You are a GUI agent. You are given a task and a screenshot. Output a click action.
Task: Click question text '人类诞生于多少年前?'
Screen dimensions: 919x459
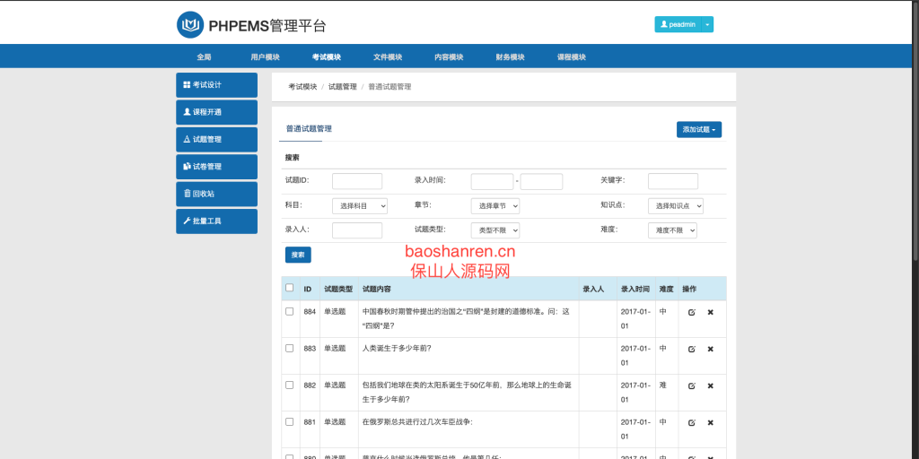pyautogui.click(x=397, y=349)
